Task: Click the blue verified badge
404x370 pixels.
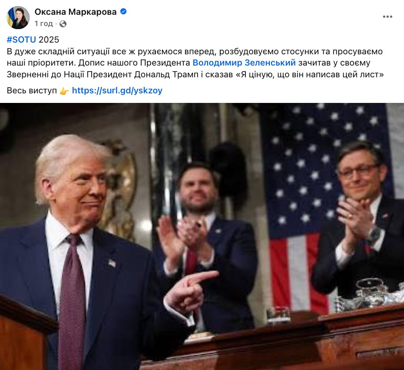Action: pos(123,12)
